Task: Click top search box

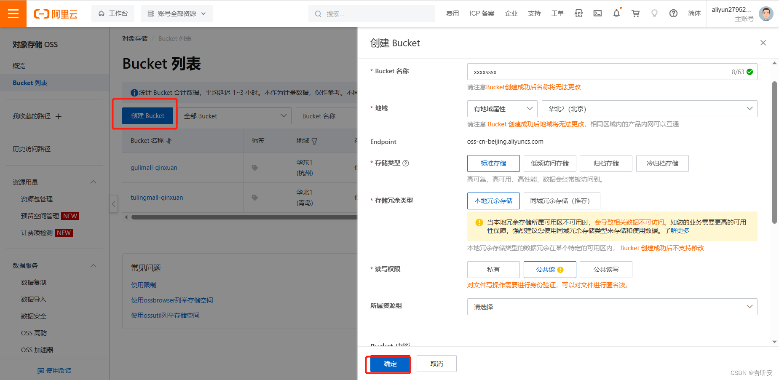Action: point(372,13)
